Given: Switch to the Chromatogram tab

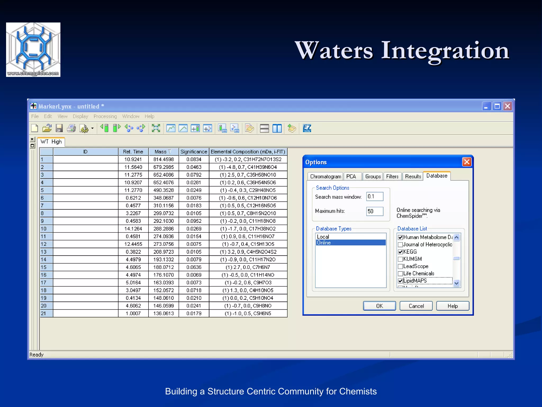Looking at the screenshot, I should [x=326, y=176].
